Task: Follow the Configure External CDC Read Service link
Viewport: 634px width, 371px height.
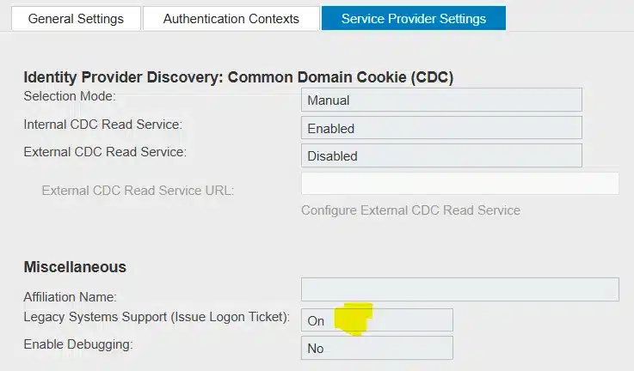Action: (410, 210)
